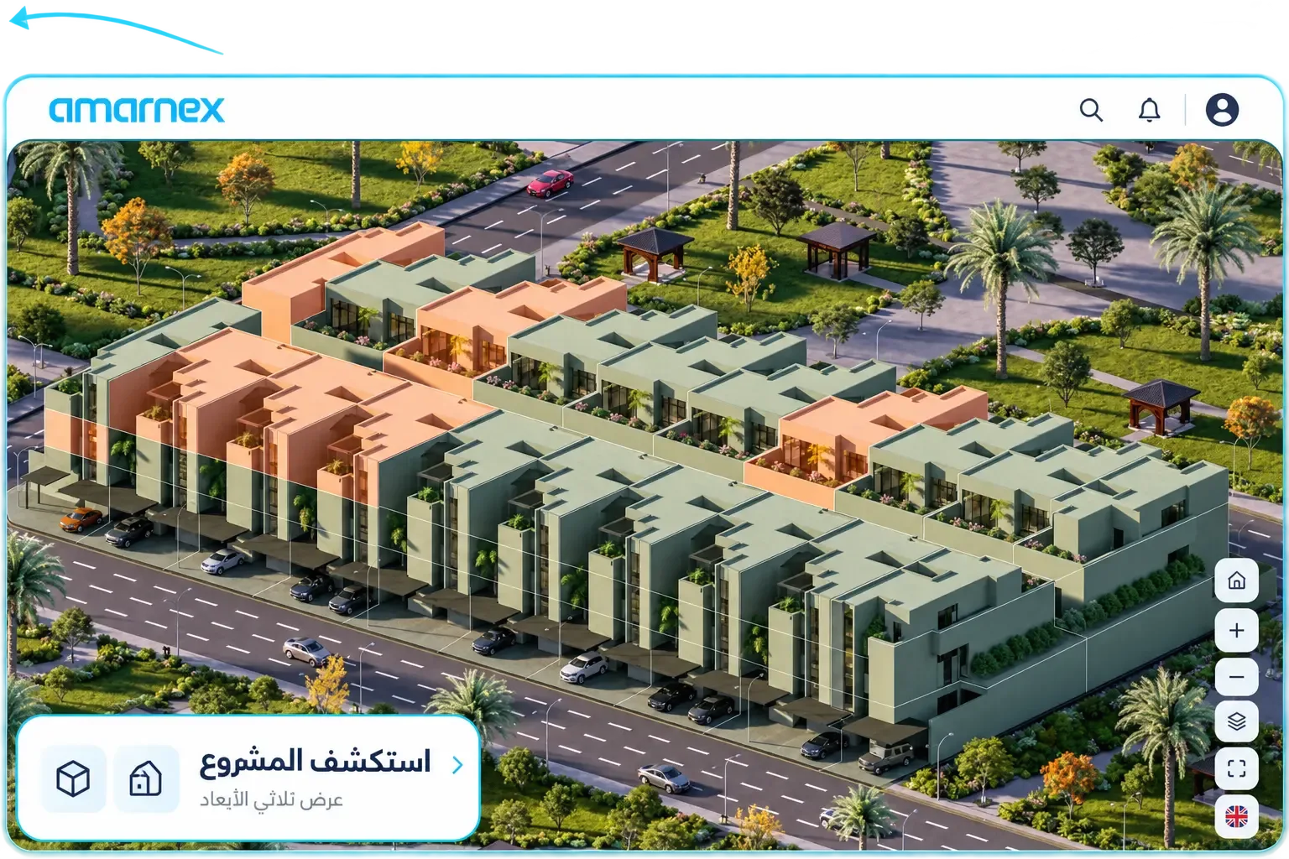
Task: Enter fullscreen with the frame icon
Action: click(x=1236, y=768)
